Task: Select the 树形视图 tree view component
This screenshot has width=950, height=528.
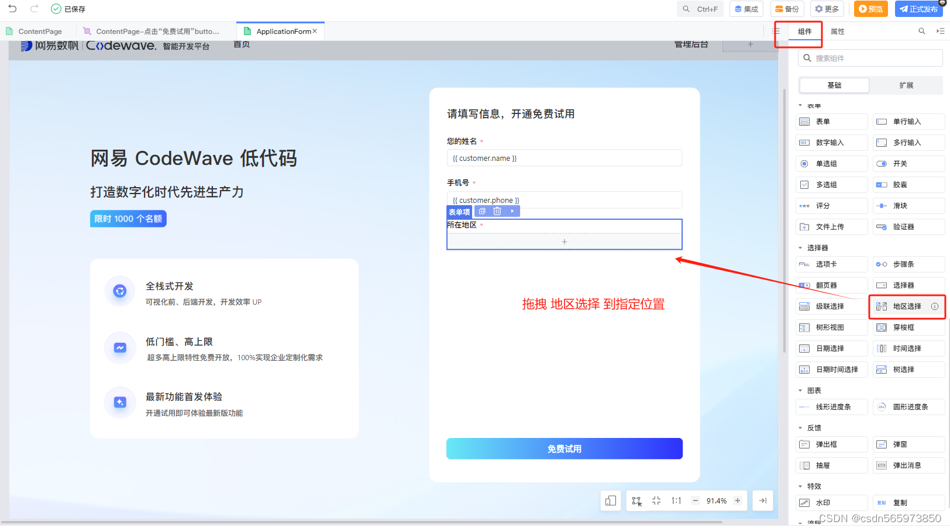Action: tap(832, 327)
